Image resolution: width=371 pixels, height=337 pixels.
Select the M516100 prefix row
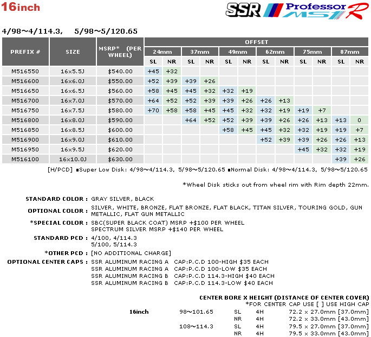pos(25,159)
